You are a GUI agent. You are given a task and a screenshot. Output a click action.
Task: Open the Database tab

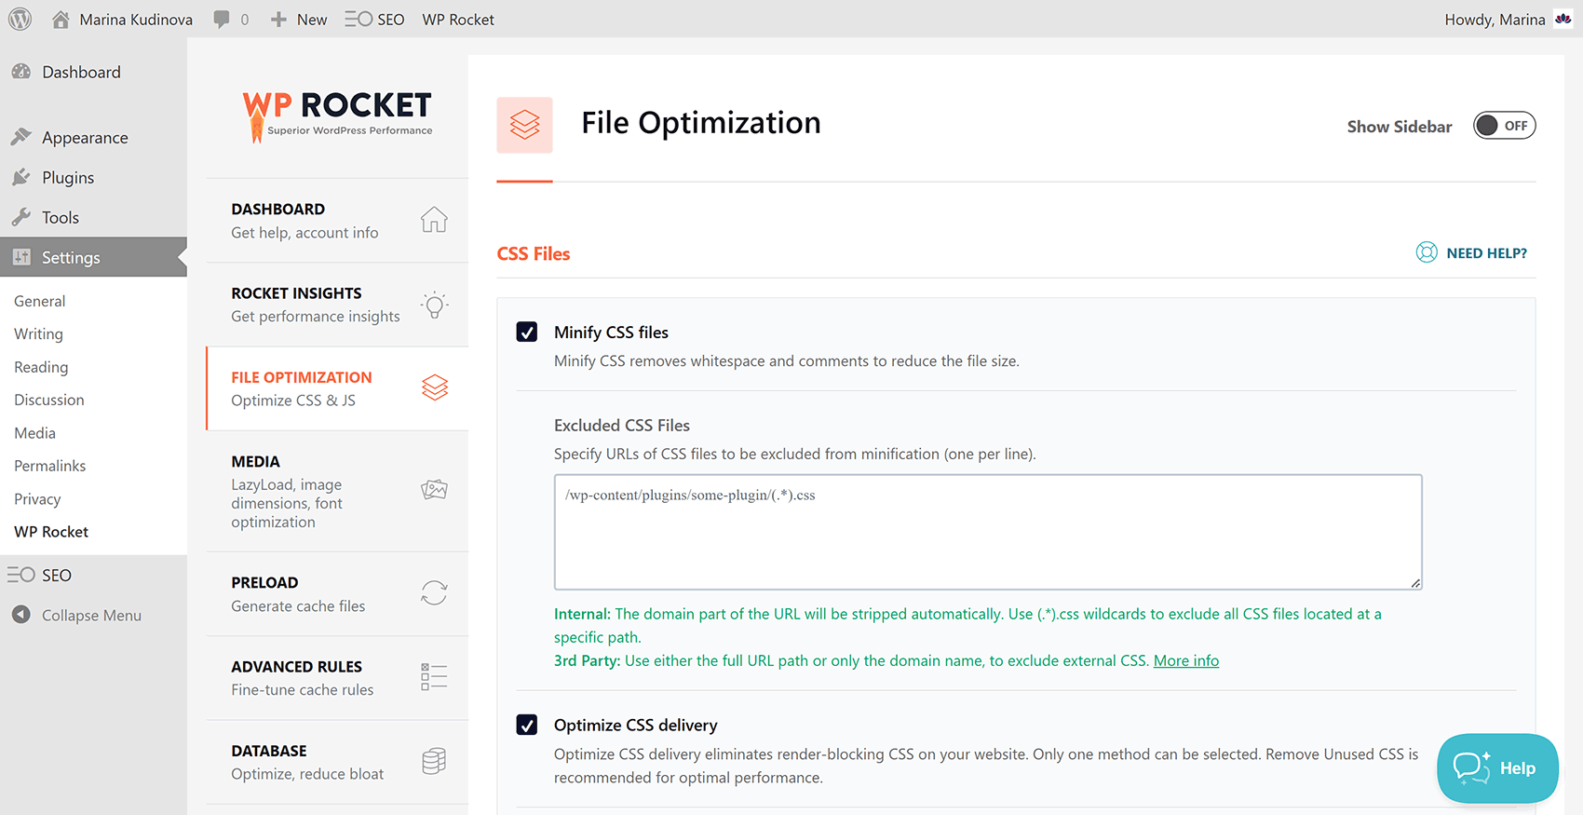337,762
